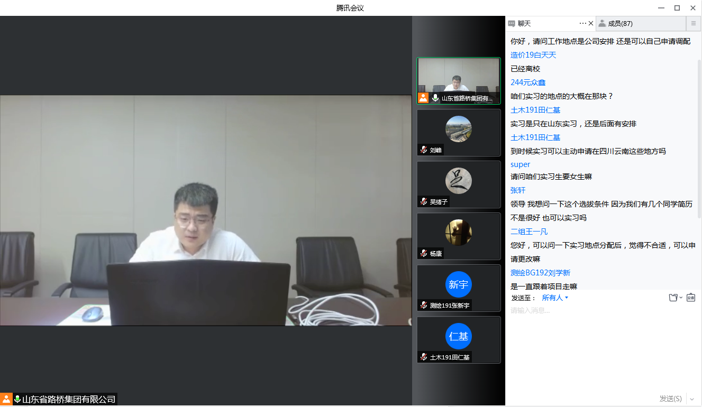Click the chat bubble icon on 聊天 tab

(512, 23)
